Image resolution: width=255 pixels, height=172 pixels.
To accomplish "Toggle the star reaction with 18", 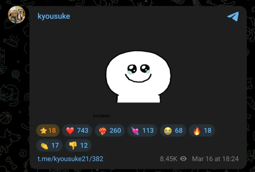I will tap(48, 130).
